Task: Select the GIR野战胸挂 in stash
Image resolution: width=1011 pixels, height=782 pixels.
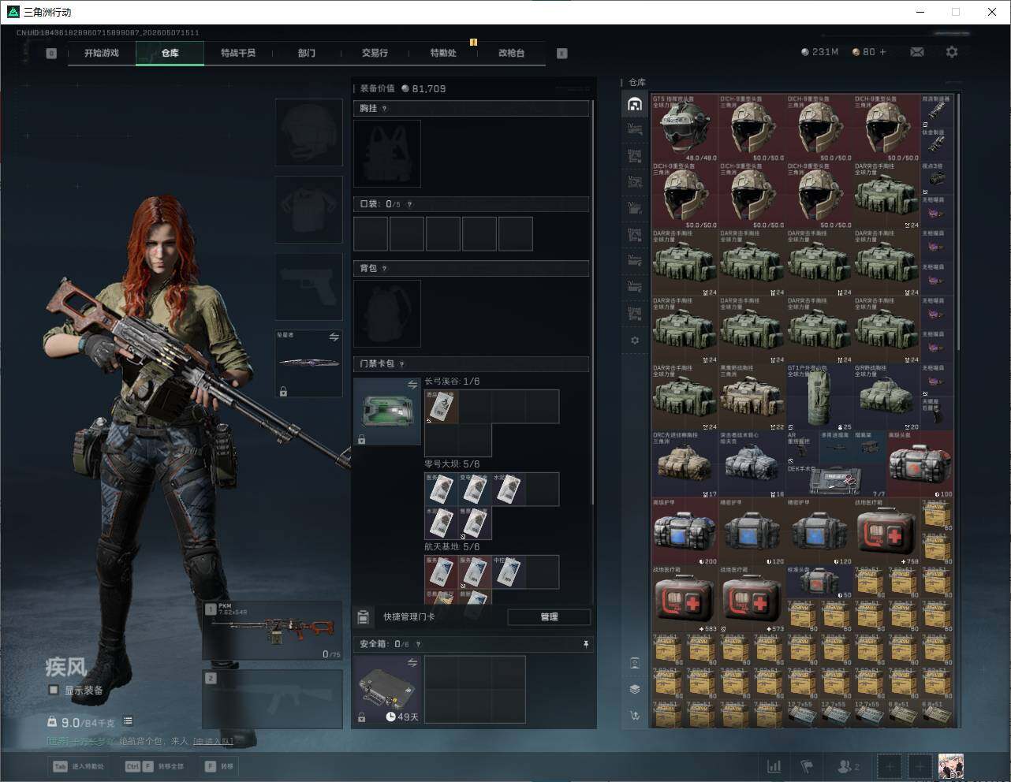Action: click(886, 397)
